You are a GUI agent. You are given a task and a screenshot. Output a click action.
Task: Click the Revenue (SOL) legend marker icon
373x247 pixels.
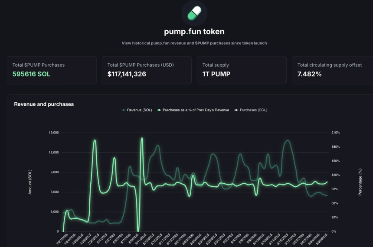(x=124, y=110)
